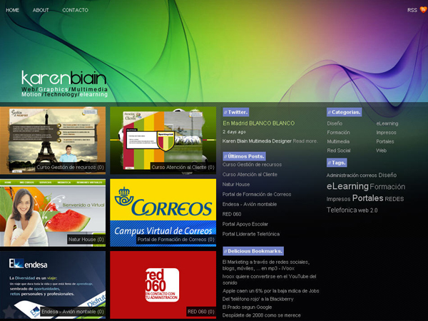Click the 'web 2.0' tag
This screenshot has width=428, height=321.
pos(367,210)
